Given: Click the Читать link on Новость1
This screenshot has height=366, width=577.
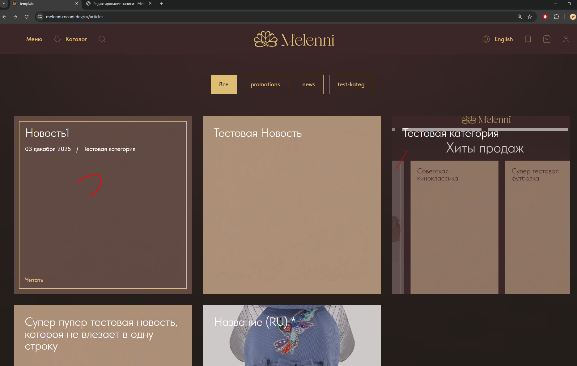Looking at the screenshot, I should [x=34, y=280].
